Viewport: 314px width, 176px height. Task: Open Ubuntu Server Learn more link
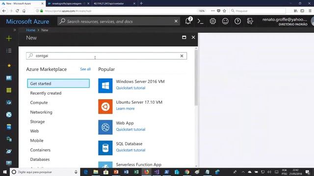pos(125,109)
